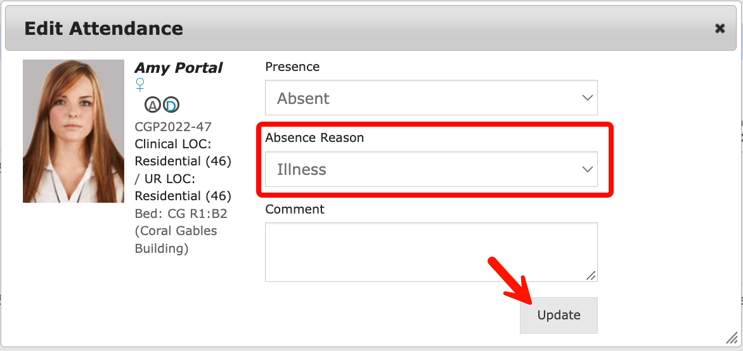743x351 pixels.
Task: Expand the Absence Reason dropdown showing Illness
Action: pos(431,169)
